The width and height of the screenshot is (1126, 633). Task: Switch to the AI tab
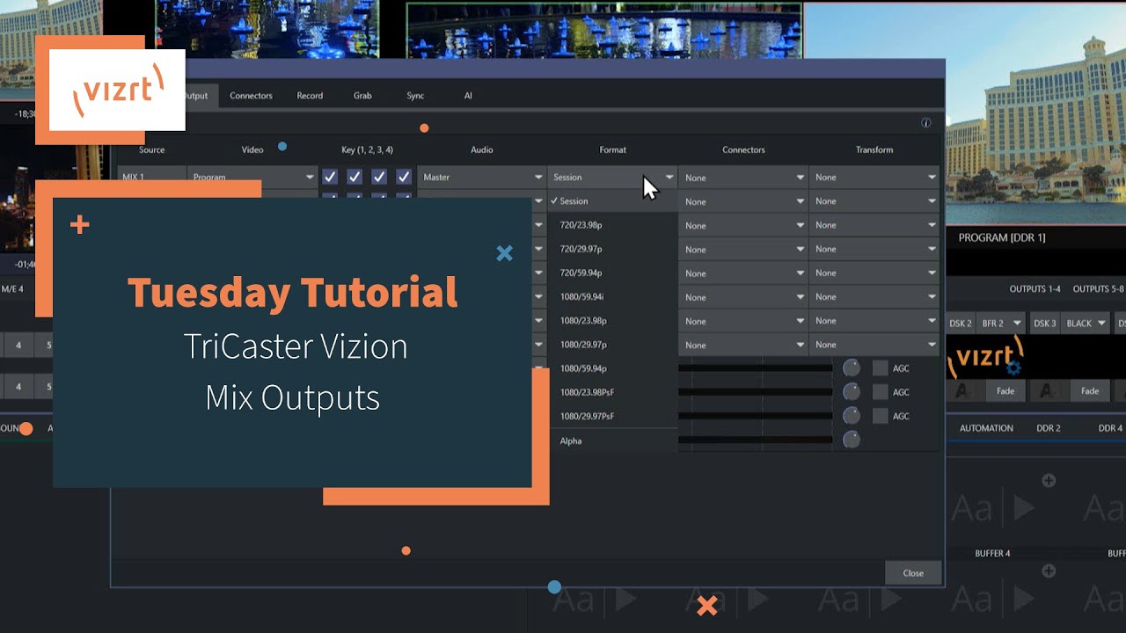(468, 96)
